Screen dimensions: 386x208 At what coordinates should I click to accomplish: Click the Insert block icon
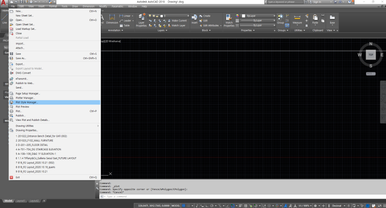(195, 19)
